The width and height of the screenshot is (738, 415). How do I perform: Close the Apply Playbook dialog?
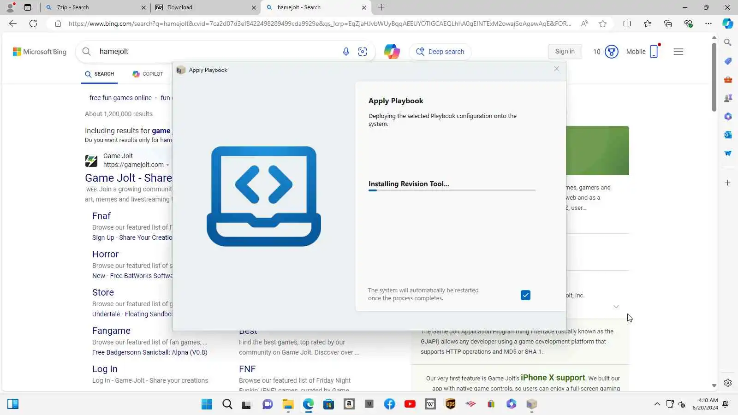coord(557,69)
